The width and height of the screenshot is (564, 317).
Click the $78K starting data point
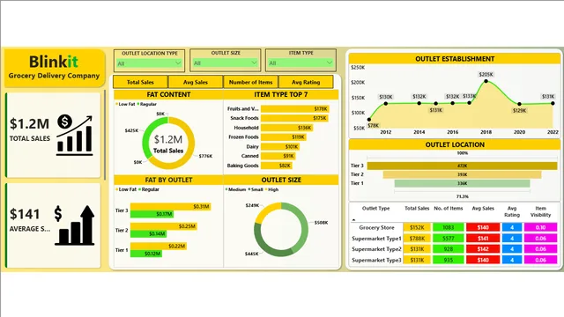(x=369, y=120)
